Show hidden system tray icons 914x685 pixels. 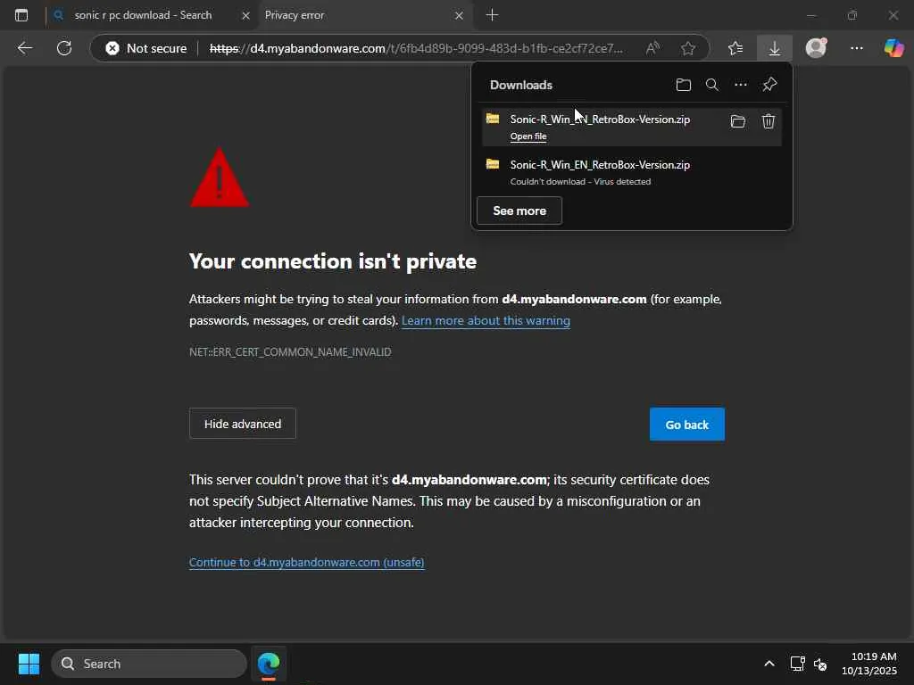tap(769, 664)
